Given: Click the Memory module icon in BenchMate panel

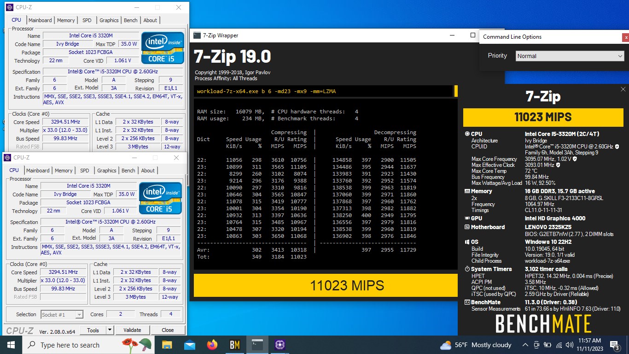Looking at the screenshot, I should 467,191.
